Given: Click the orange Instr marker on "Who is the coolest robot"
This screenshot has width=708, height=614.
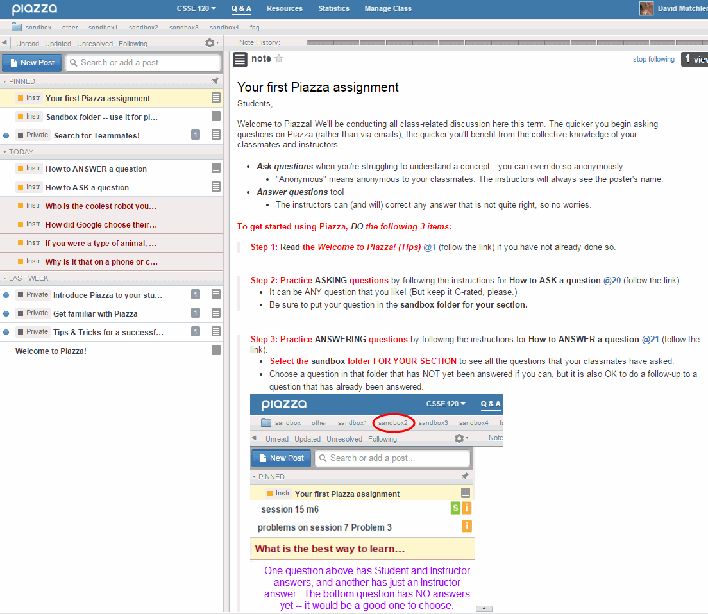Looking at the screenshot, I should coord(21,206).
